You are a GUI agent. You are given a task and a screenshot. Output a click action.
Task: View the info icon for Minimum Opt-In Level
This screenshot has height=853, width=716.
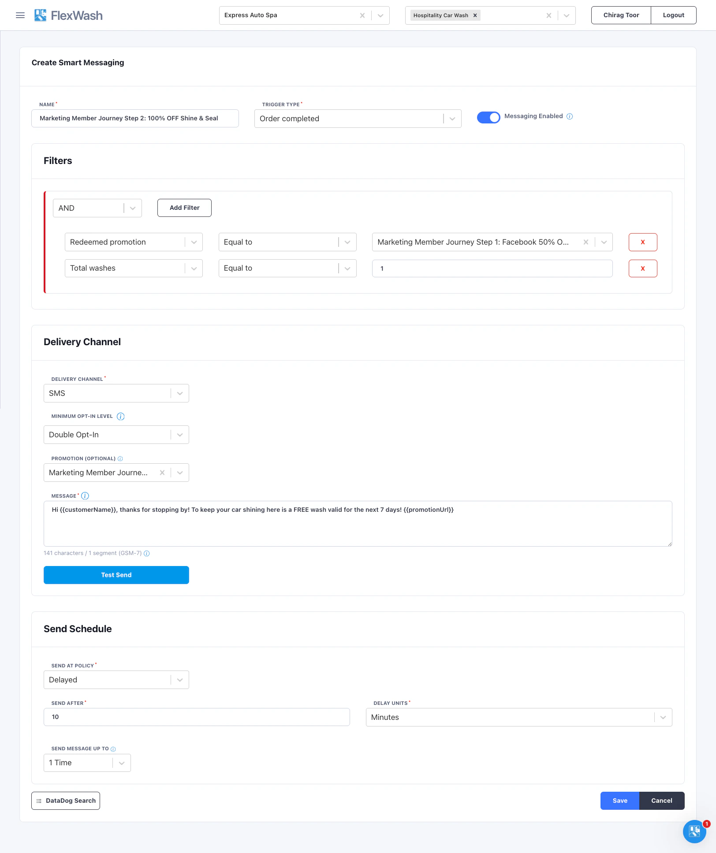[120, 416]
